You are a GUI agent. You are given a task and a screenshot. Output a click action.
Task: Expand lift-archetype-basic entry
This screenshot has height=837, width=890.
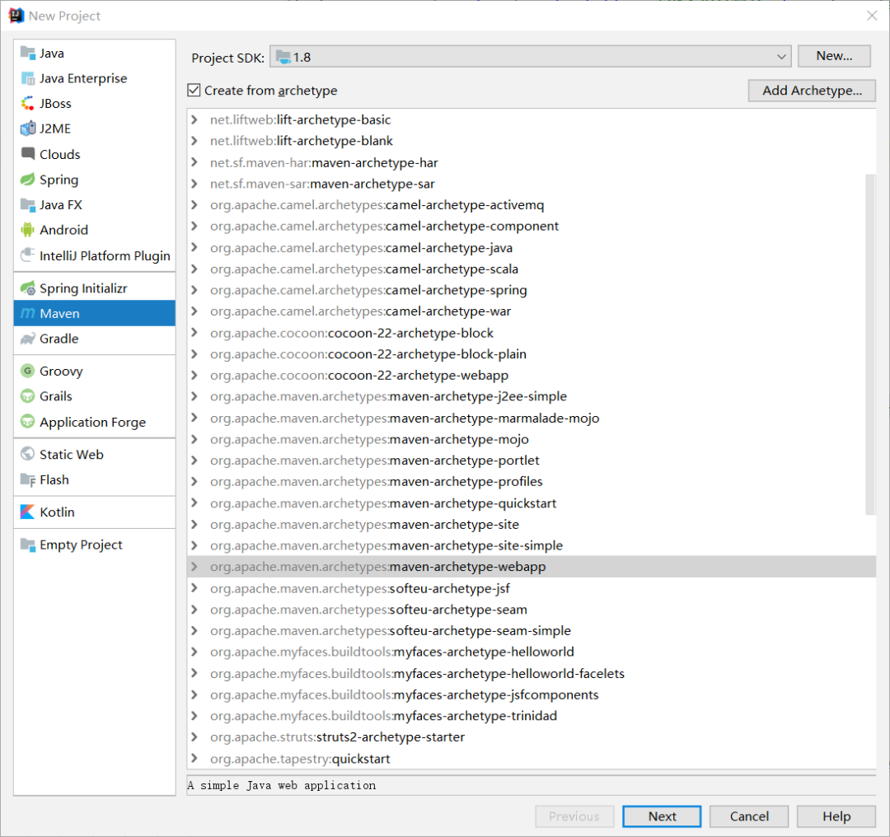[x=194, y=119]
